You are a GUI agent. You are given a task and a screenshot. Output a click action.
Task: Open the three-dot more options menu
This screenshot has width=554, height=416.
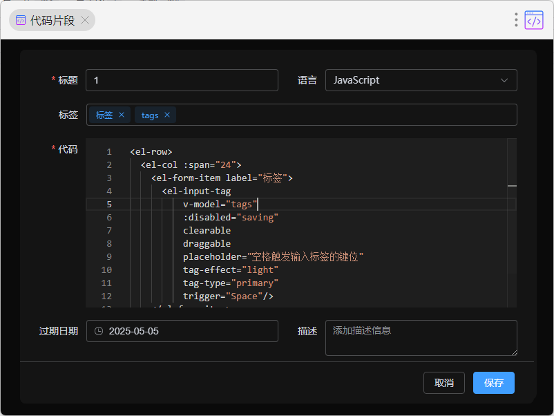click(x=516, y=20)
